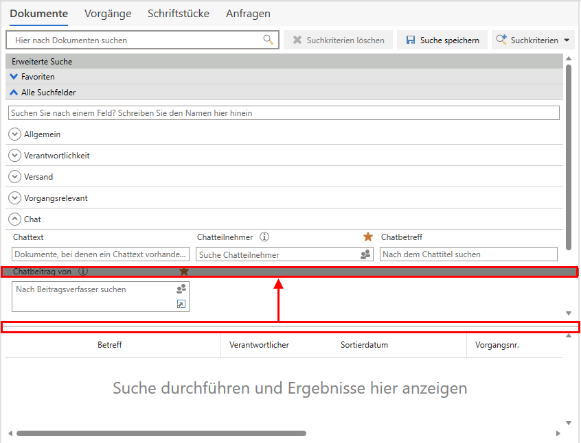Screen dimensions: 581x443
Task: Open the Suchkriterien dropdown
Action: point(566,40)
